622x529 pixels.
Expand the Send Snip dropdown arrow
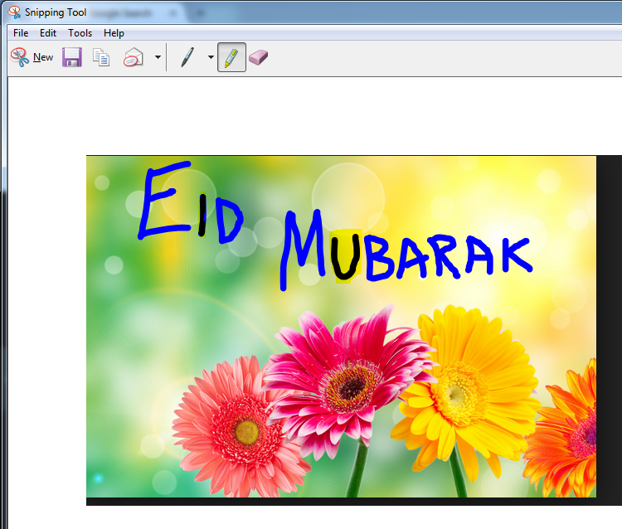pyautogui.click(x=158, y=57)
